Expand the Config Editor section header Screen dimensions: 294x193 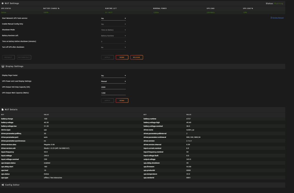[x=143, y=185]
